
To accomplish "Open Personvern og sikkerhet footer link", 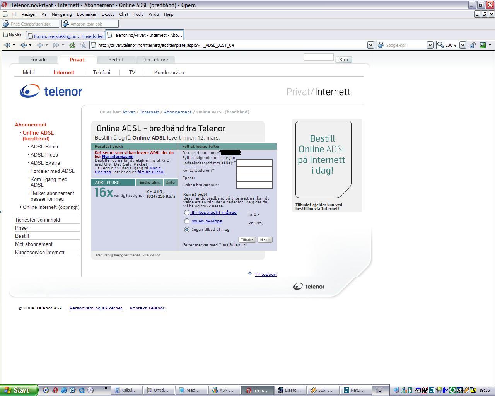I will pyautogui.click(x=96, y=308).
